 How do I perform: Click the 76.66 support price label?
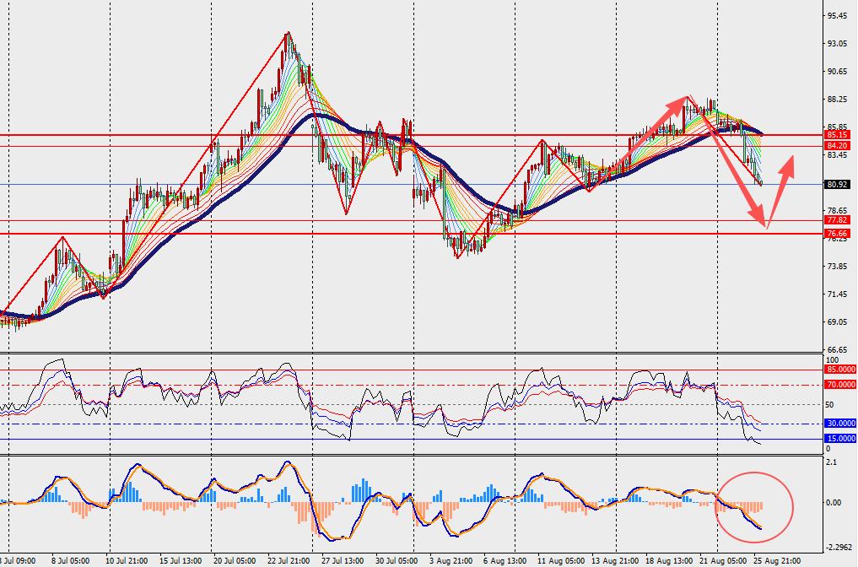tap(837, 233)
